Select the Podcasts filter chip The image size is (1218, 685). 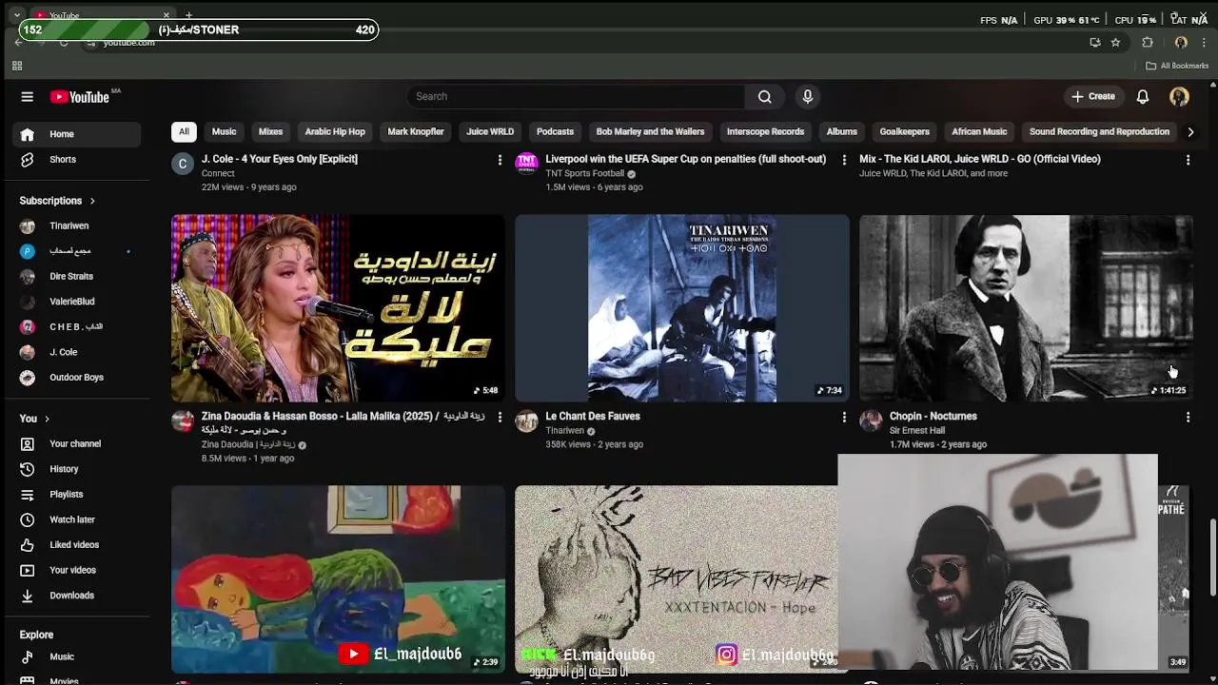point(555,131)
